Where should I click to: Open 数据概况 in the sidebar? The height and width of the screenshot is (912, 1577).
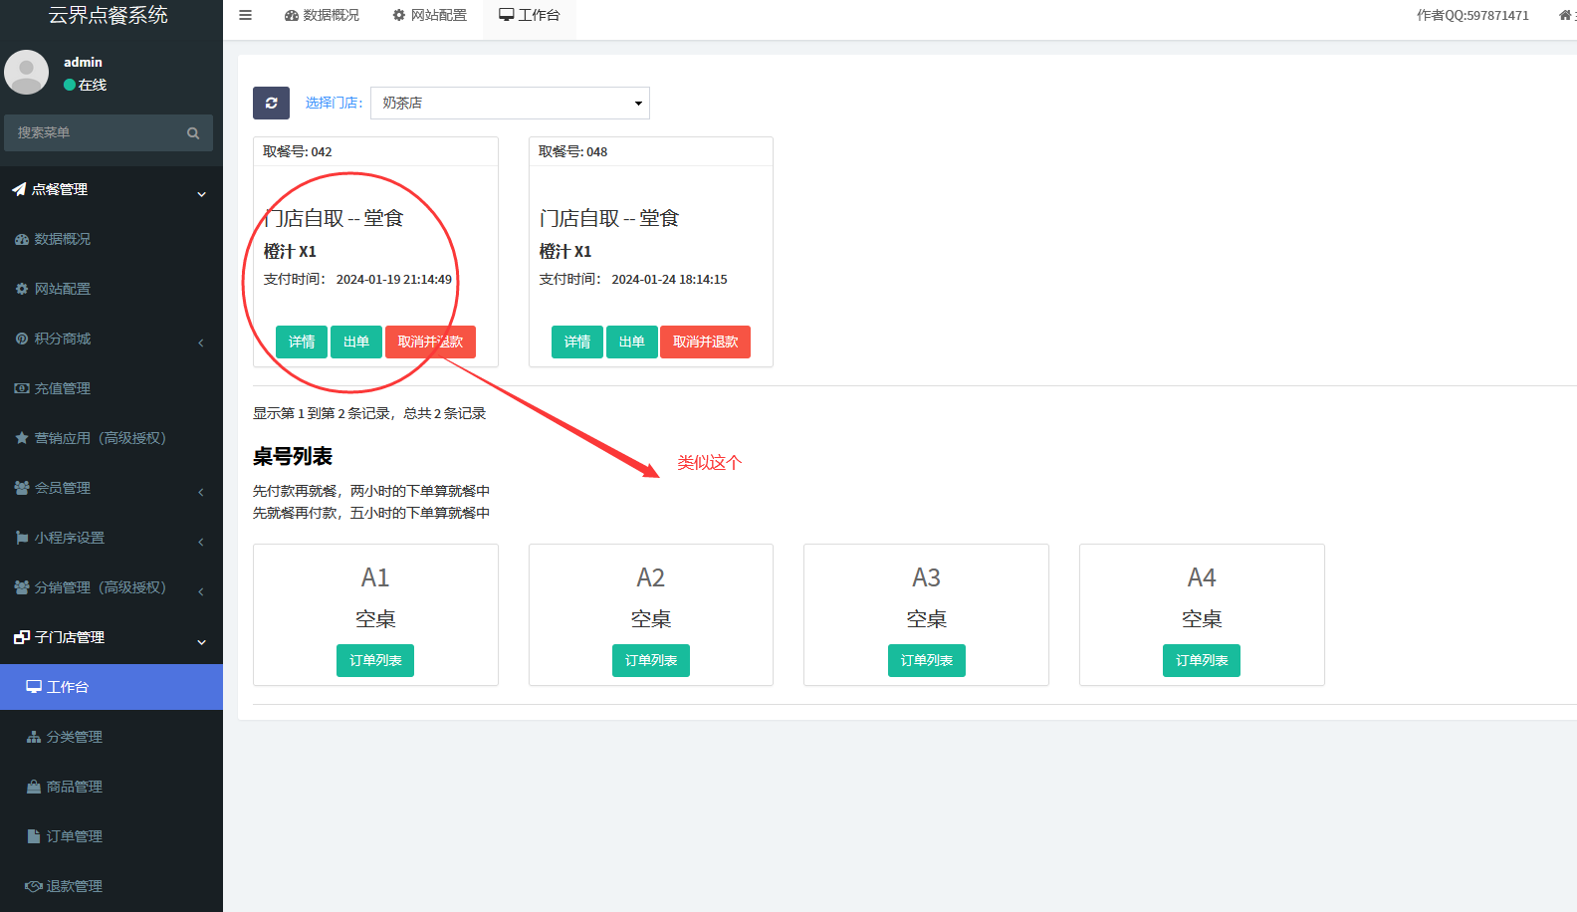coord(62,239)
